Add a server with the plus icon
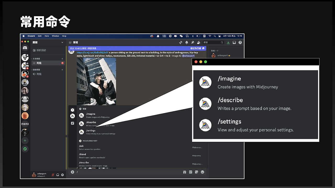This screenshot has width=335, height=188. pos(25,140)
